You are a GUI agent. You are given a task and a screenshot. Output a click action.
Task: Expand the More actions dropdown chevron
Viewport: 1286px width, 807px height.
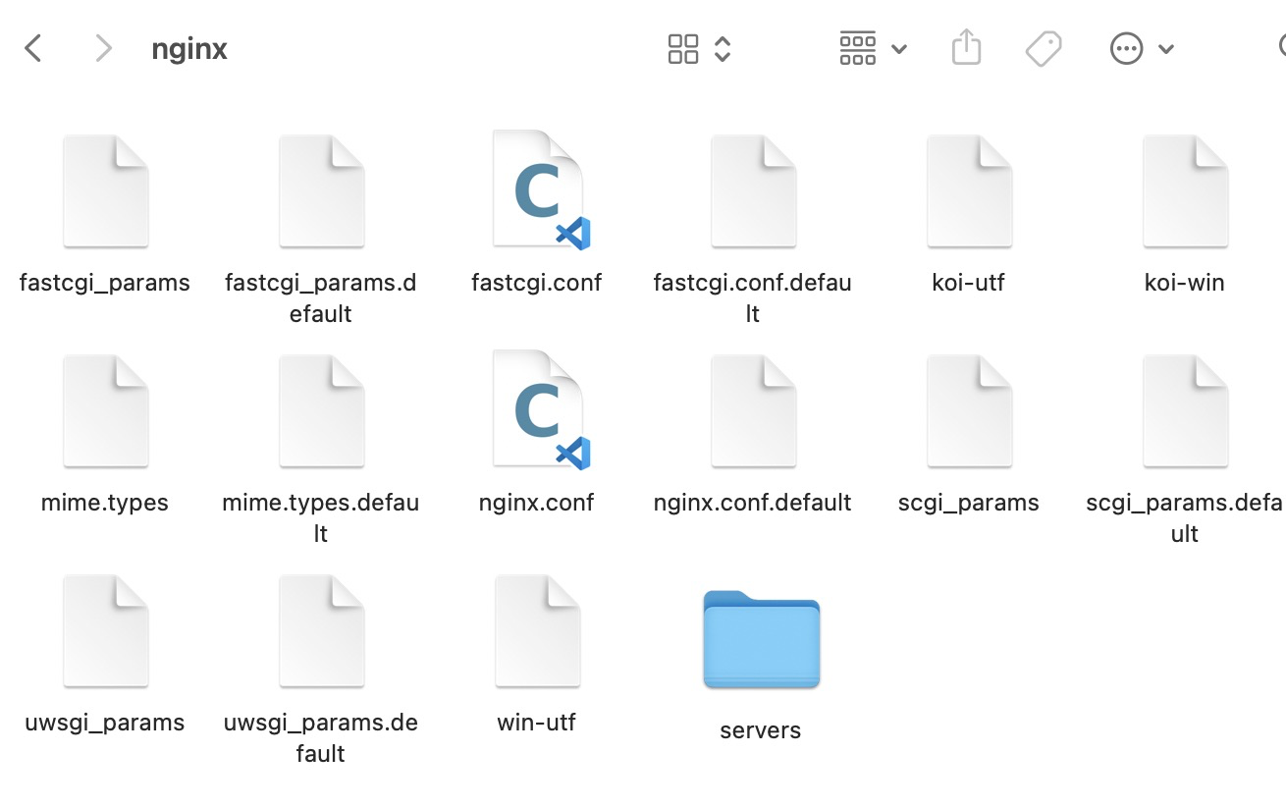click(1166, 49)
